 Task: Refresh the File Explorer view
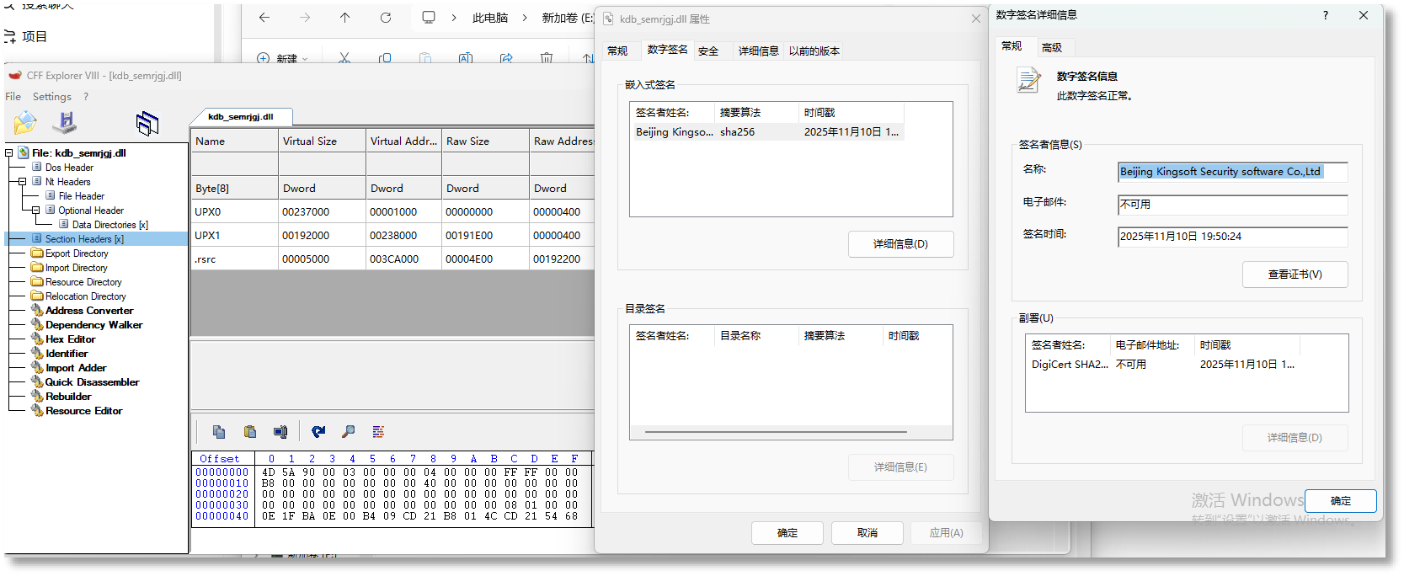(x=386, y=18)
